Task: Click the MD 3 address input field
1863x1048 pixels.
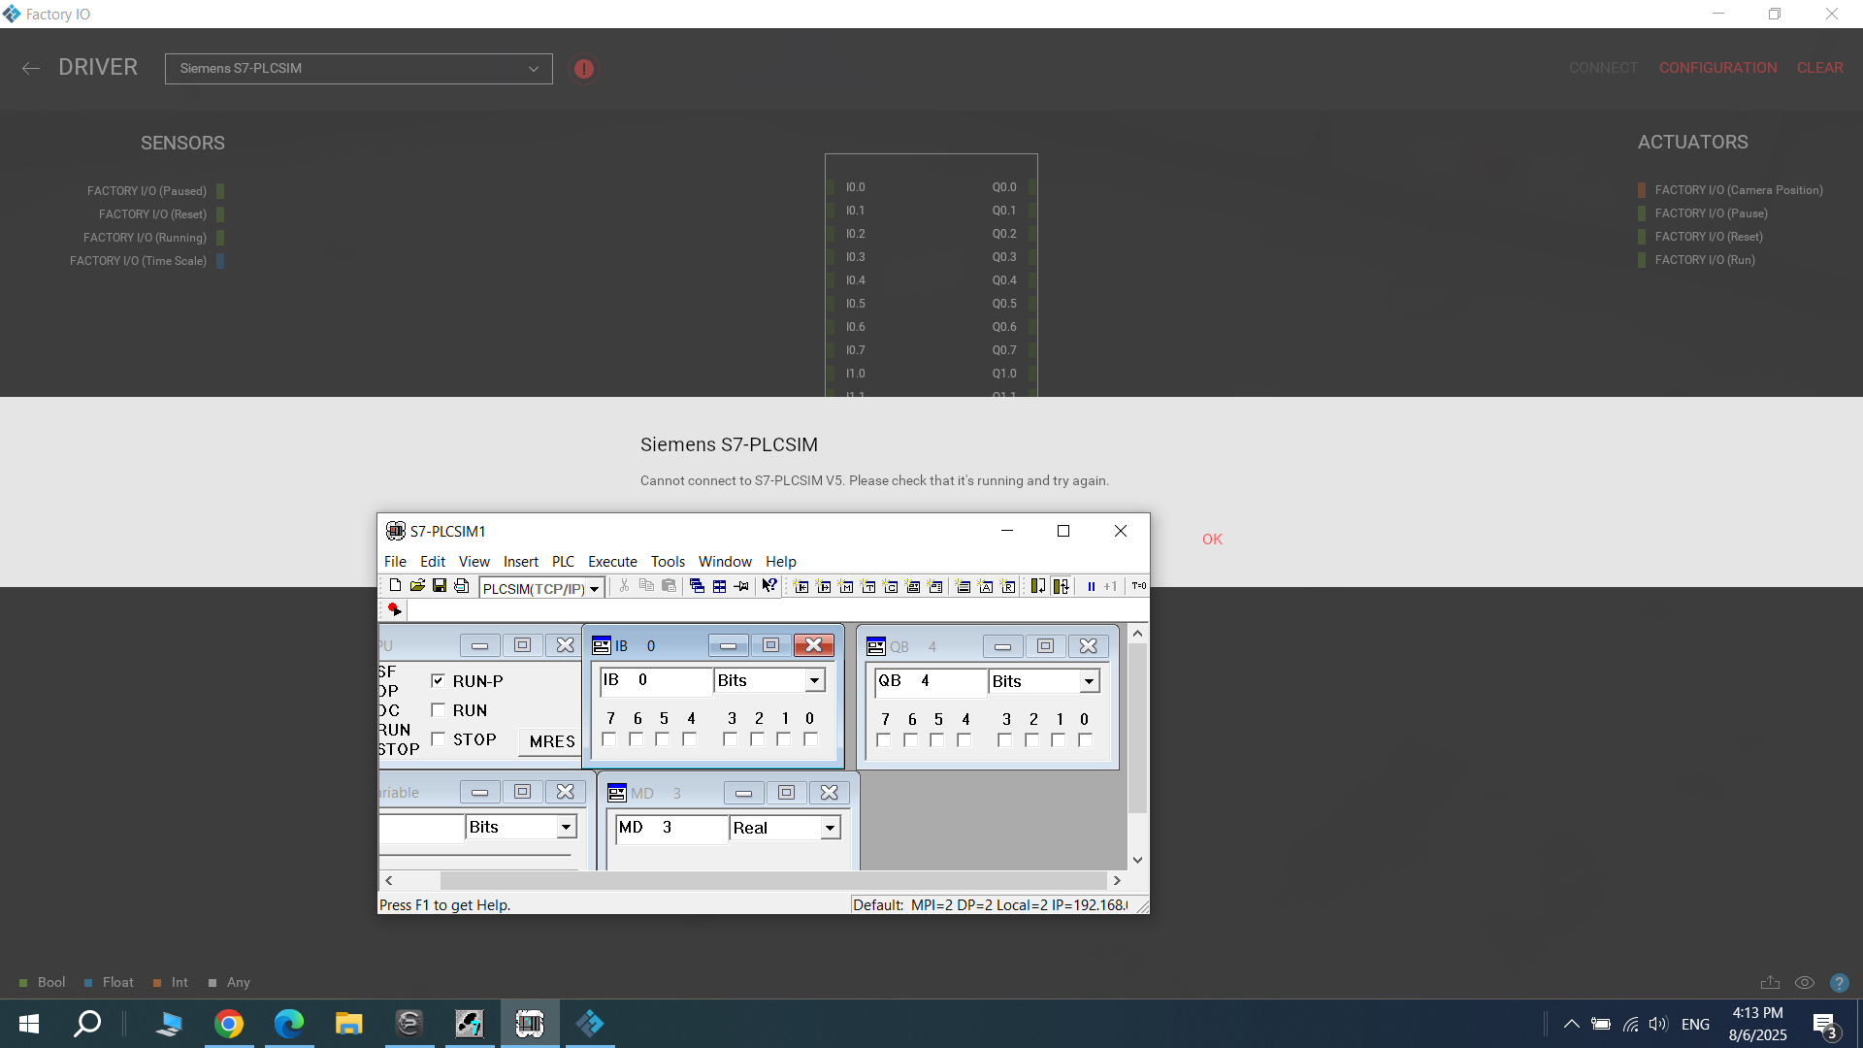Action: point(672,828)
